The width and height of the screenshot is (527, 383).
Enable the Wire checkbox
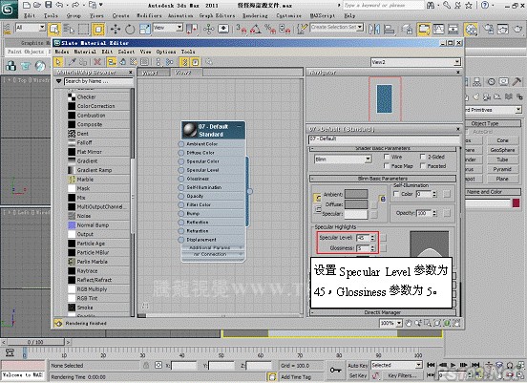point(387,157)
